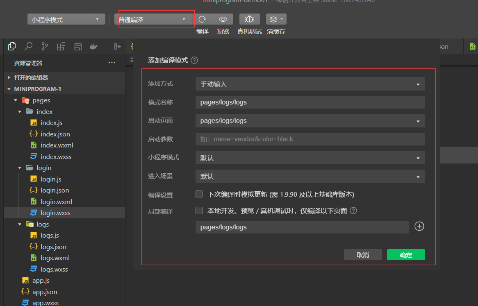Click the 真机调试 label
This screenshot has width=478, height=306.
point(249,32)
